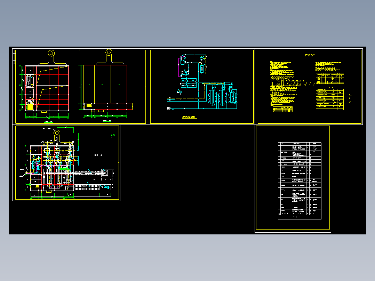Image resolution: width=375 pixels, height=281 pixels.
Task: Click the "????????" heading on the notes sheet
Action: pyautogui.click(x=310, y=55)
